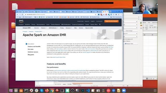Viewport: 166px width, 93px height.
Task: Expand the Features dropdown in EMR nav
Action: 44,28
